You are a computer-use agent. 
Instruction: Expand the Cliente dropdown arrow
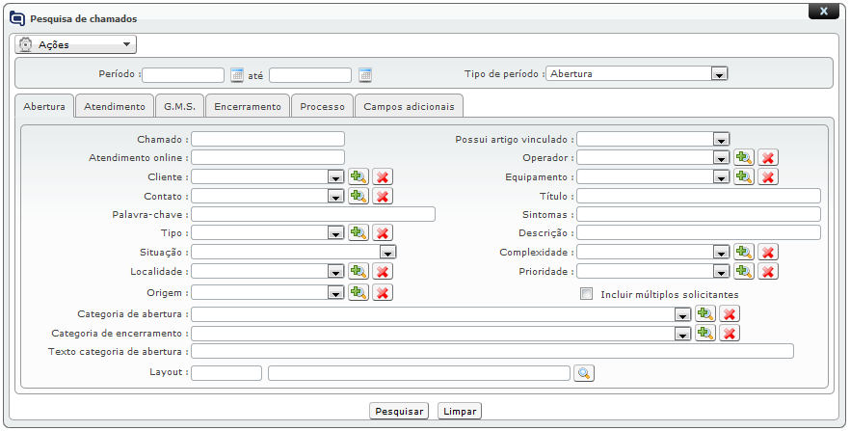[x=335, y=177]
